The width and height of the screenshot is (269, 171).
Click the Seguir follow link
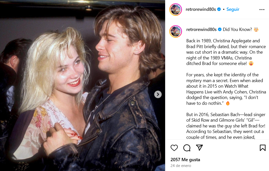tap(233, 9)
